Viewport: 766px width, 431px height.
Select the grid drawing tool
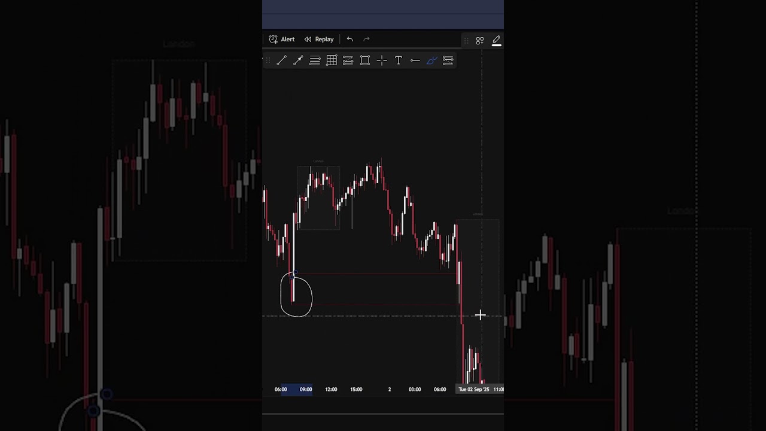(x=332, y=60)
